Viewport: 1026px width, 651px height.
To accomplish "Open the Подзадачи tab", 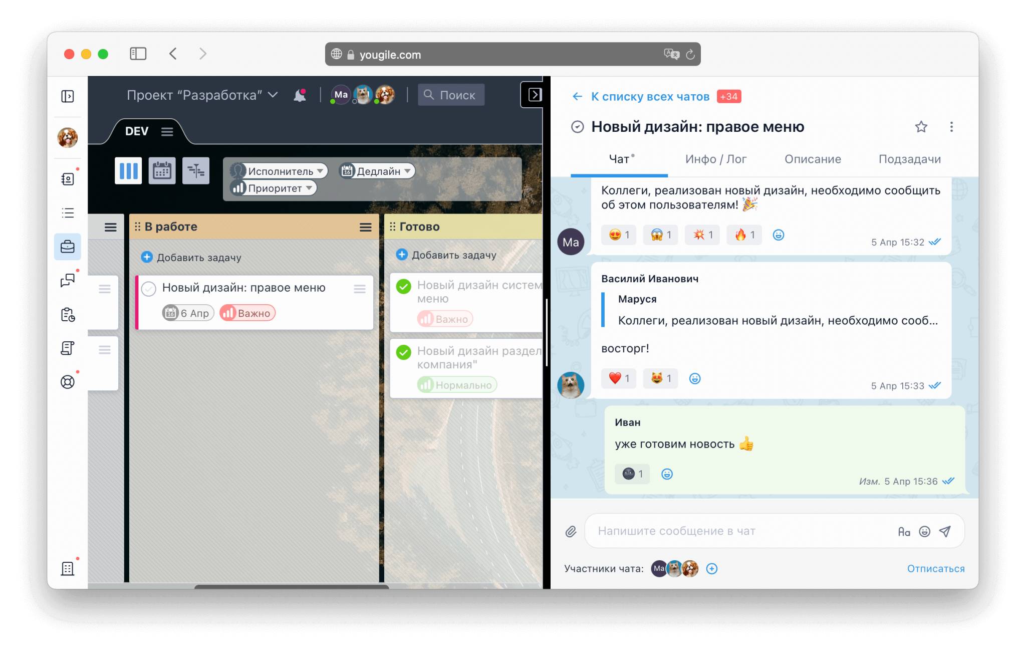I will (909, 159).
